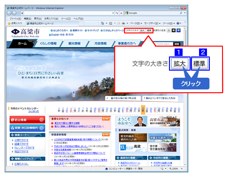
Task: Open the Help icon dropdown arrow
Action: coord(181,24)
